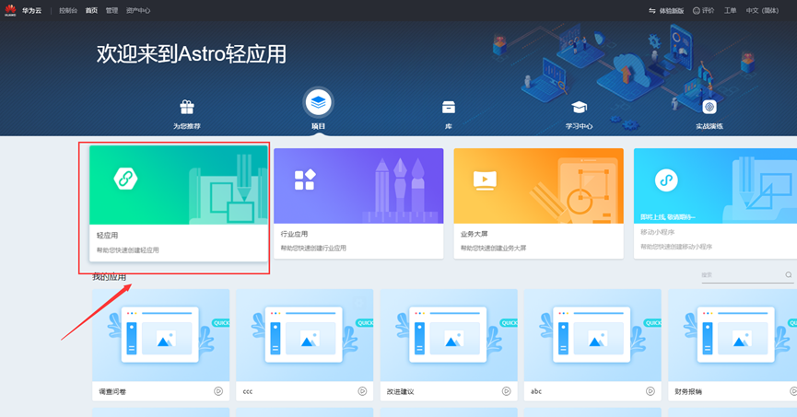Open 资产中心 in the top navigation
This screenshot has height=417, width=797.
coord(137,11)
